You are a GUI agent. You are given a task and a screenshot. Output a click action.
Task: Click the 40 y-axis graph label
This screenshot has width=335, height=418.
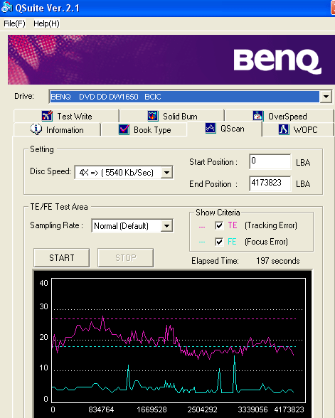click(x=44, y=283)
